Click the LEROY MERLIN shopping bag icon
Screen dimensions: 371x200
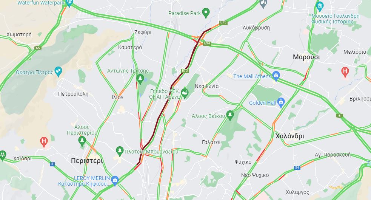(115, 181)
